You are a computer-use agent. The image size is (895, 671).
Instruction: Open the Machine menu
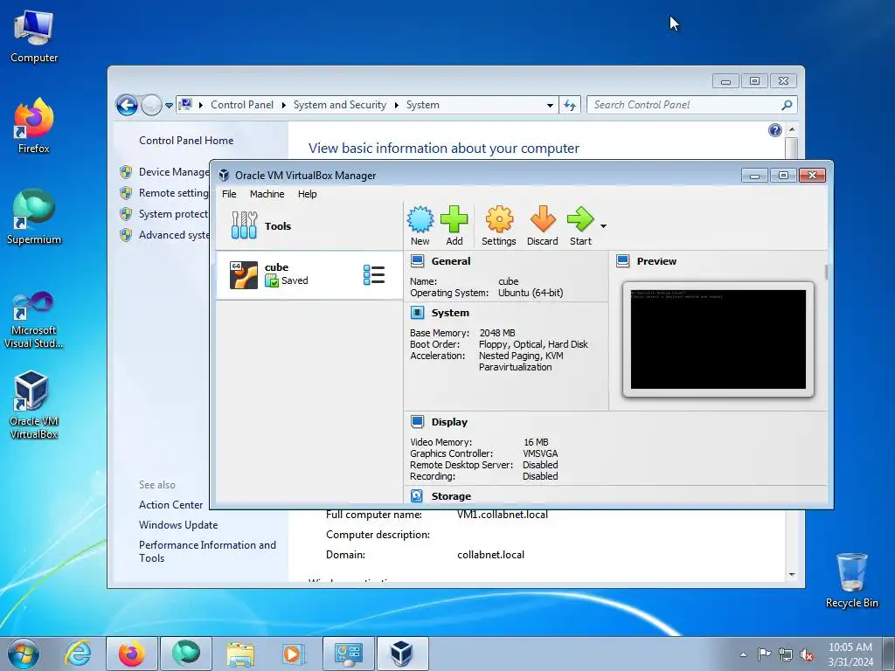(267, 194)
